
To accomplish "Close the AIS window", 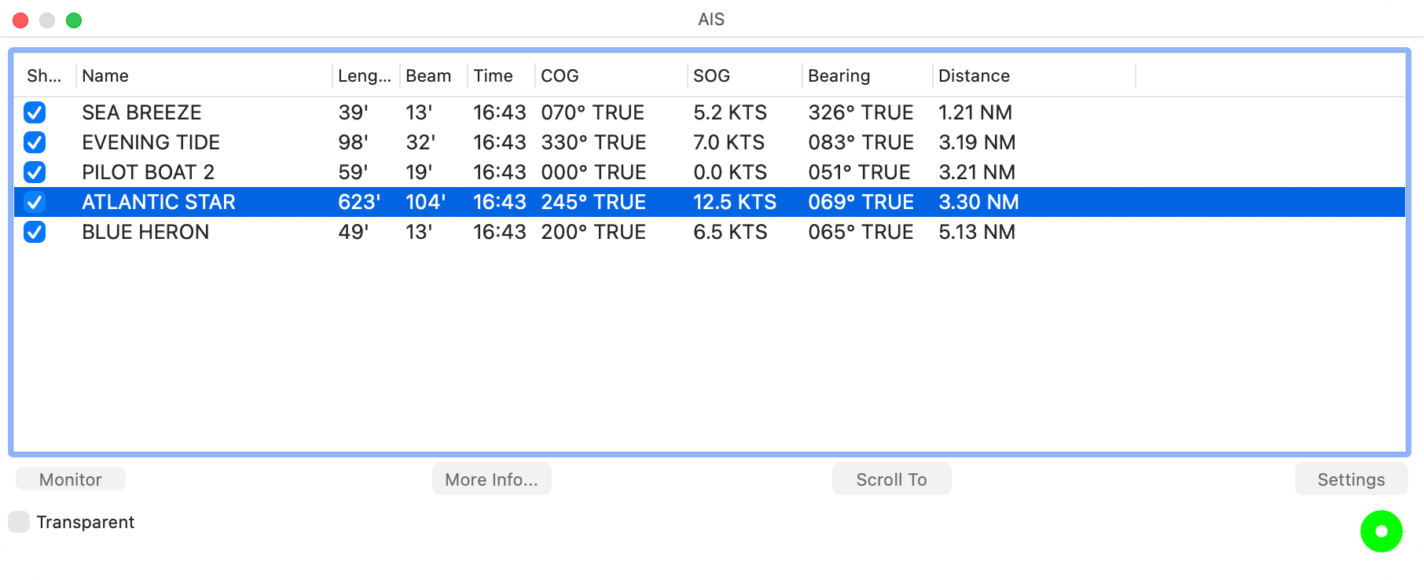I will (20, 20).
